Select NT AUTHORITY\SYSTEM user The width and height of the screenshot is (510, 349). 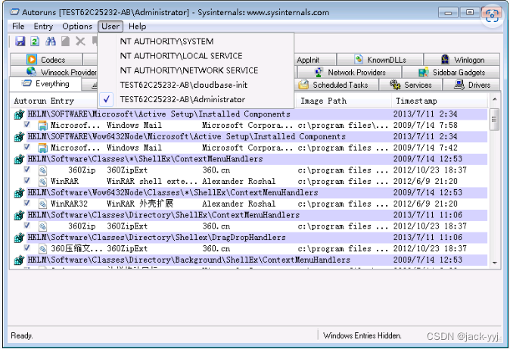click(x=196, y=42)
